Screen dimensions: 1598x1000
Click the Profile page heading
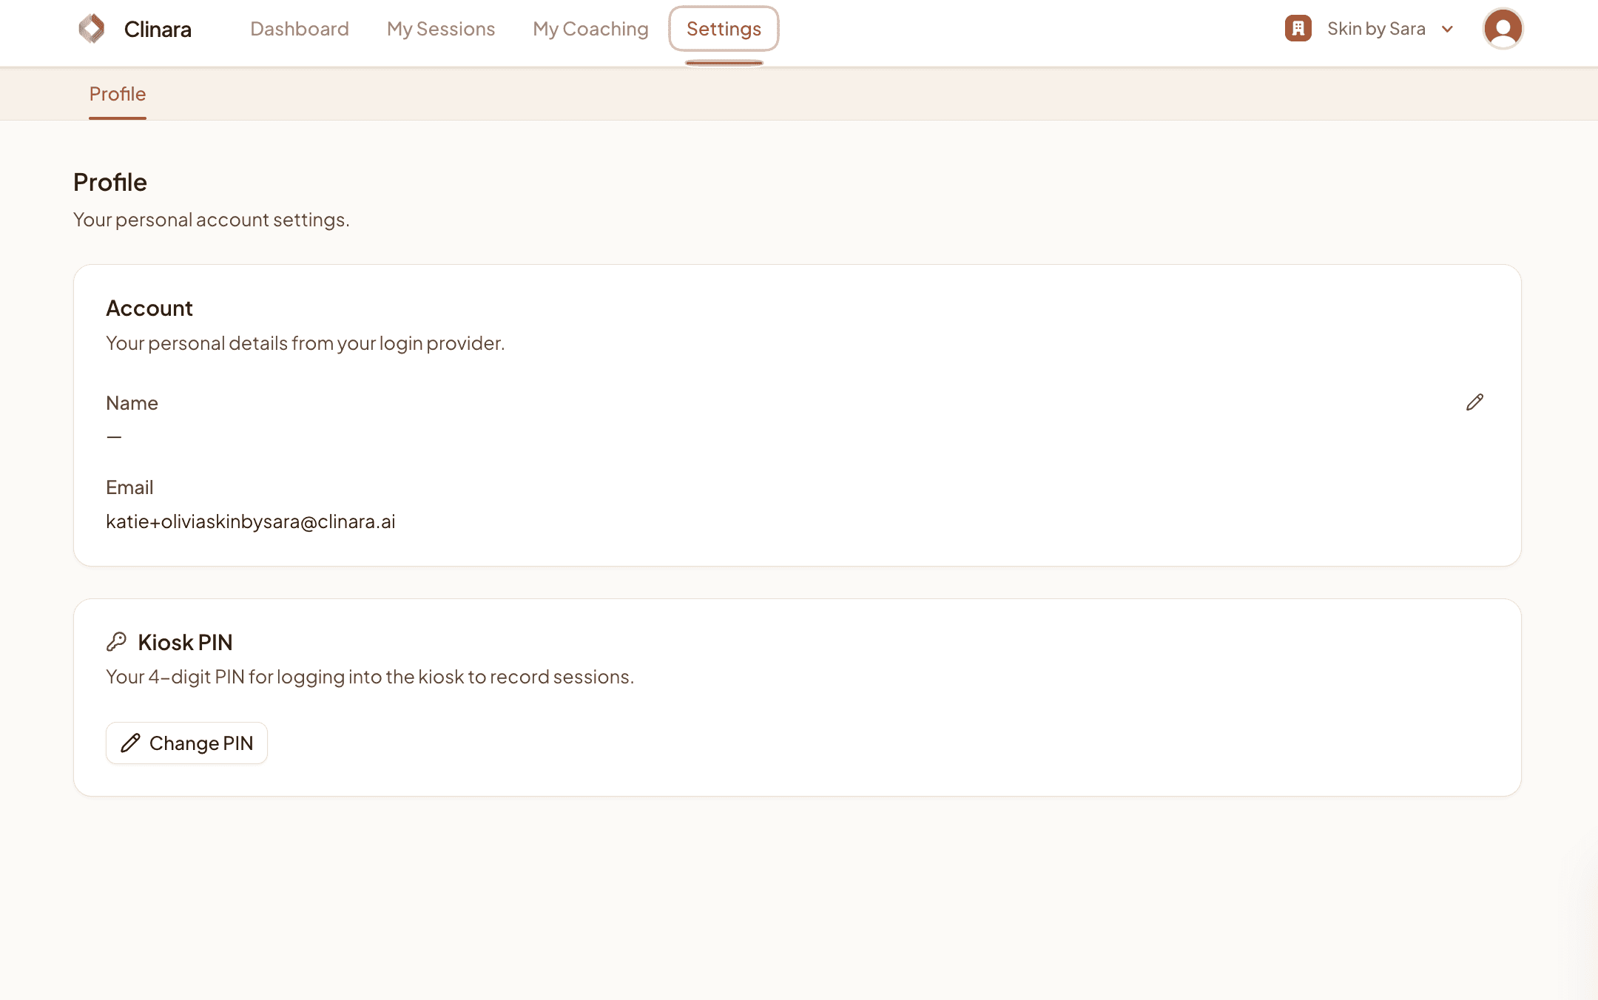click(110, 182)
